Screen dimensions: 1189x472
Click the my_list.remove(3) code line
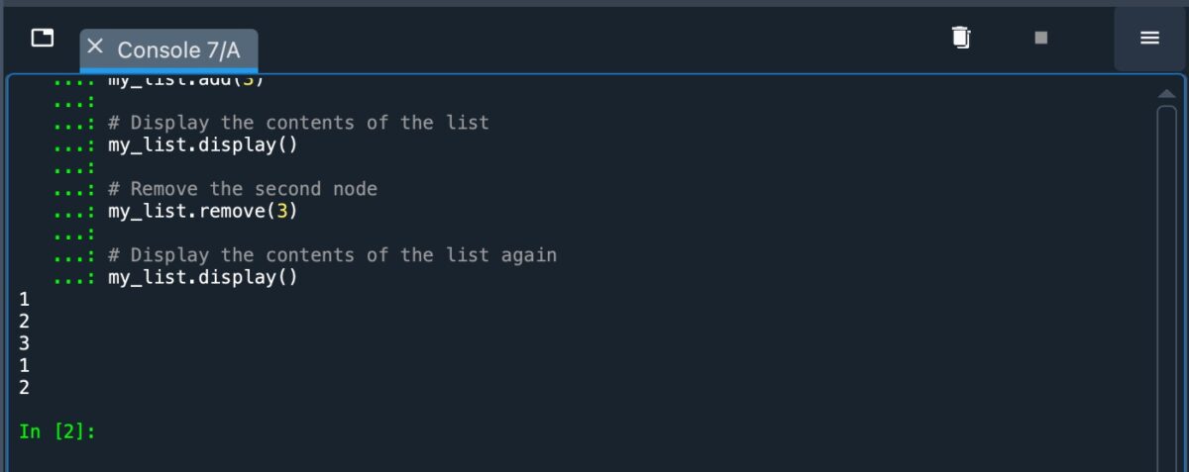coord(202,211)
